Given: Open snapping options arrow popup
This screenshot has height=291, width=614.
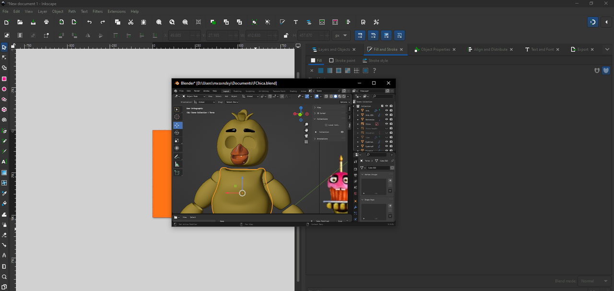Looking at the screenshot, I should click(x=607, y=22).
